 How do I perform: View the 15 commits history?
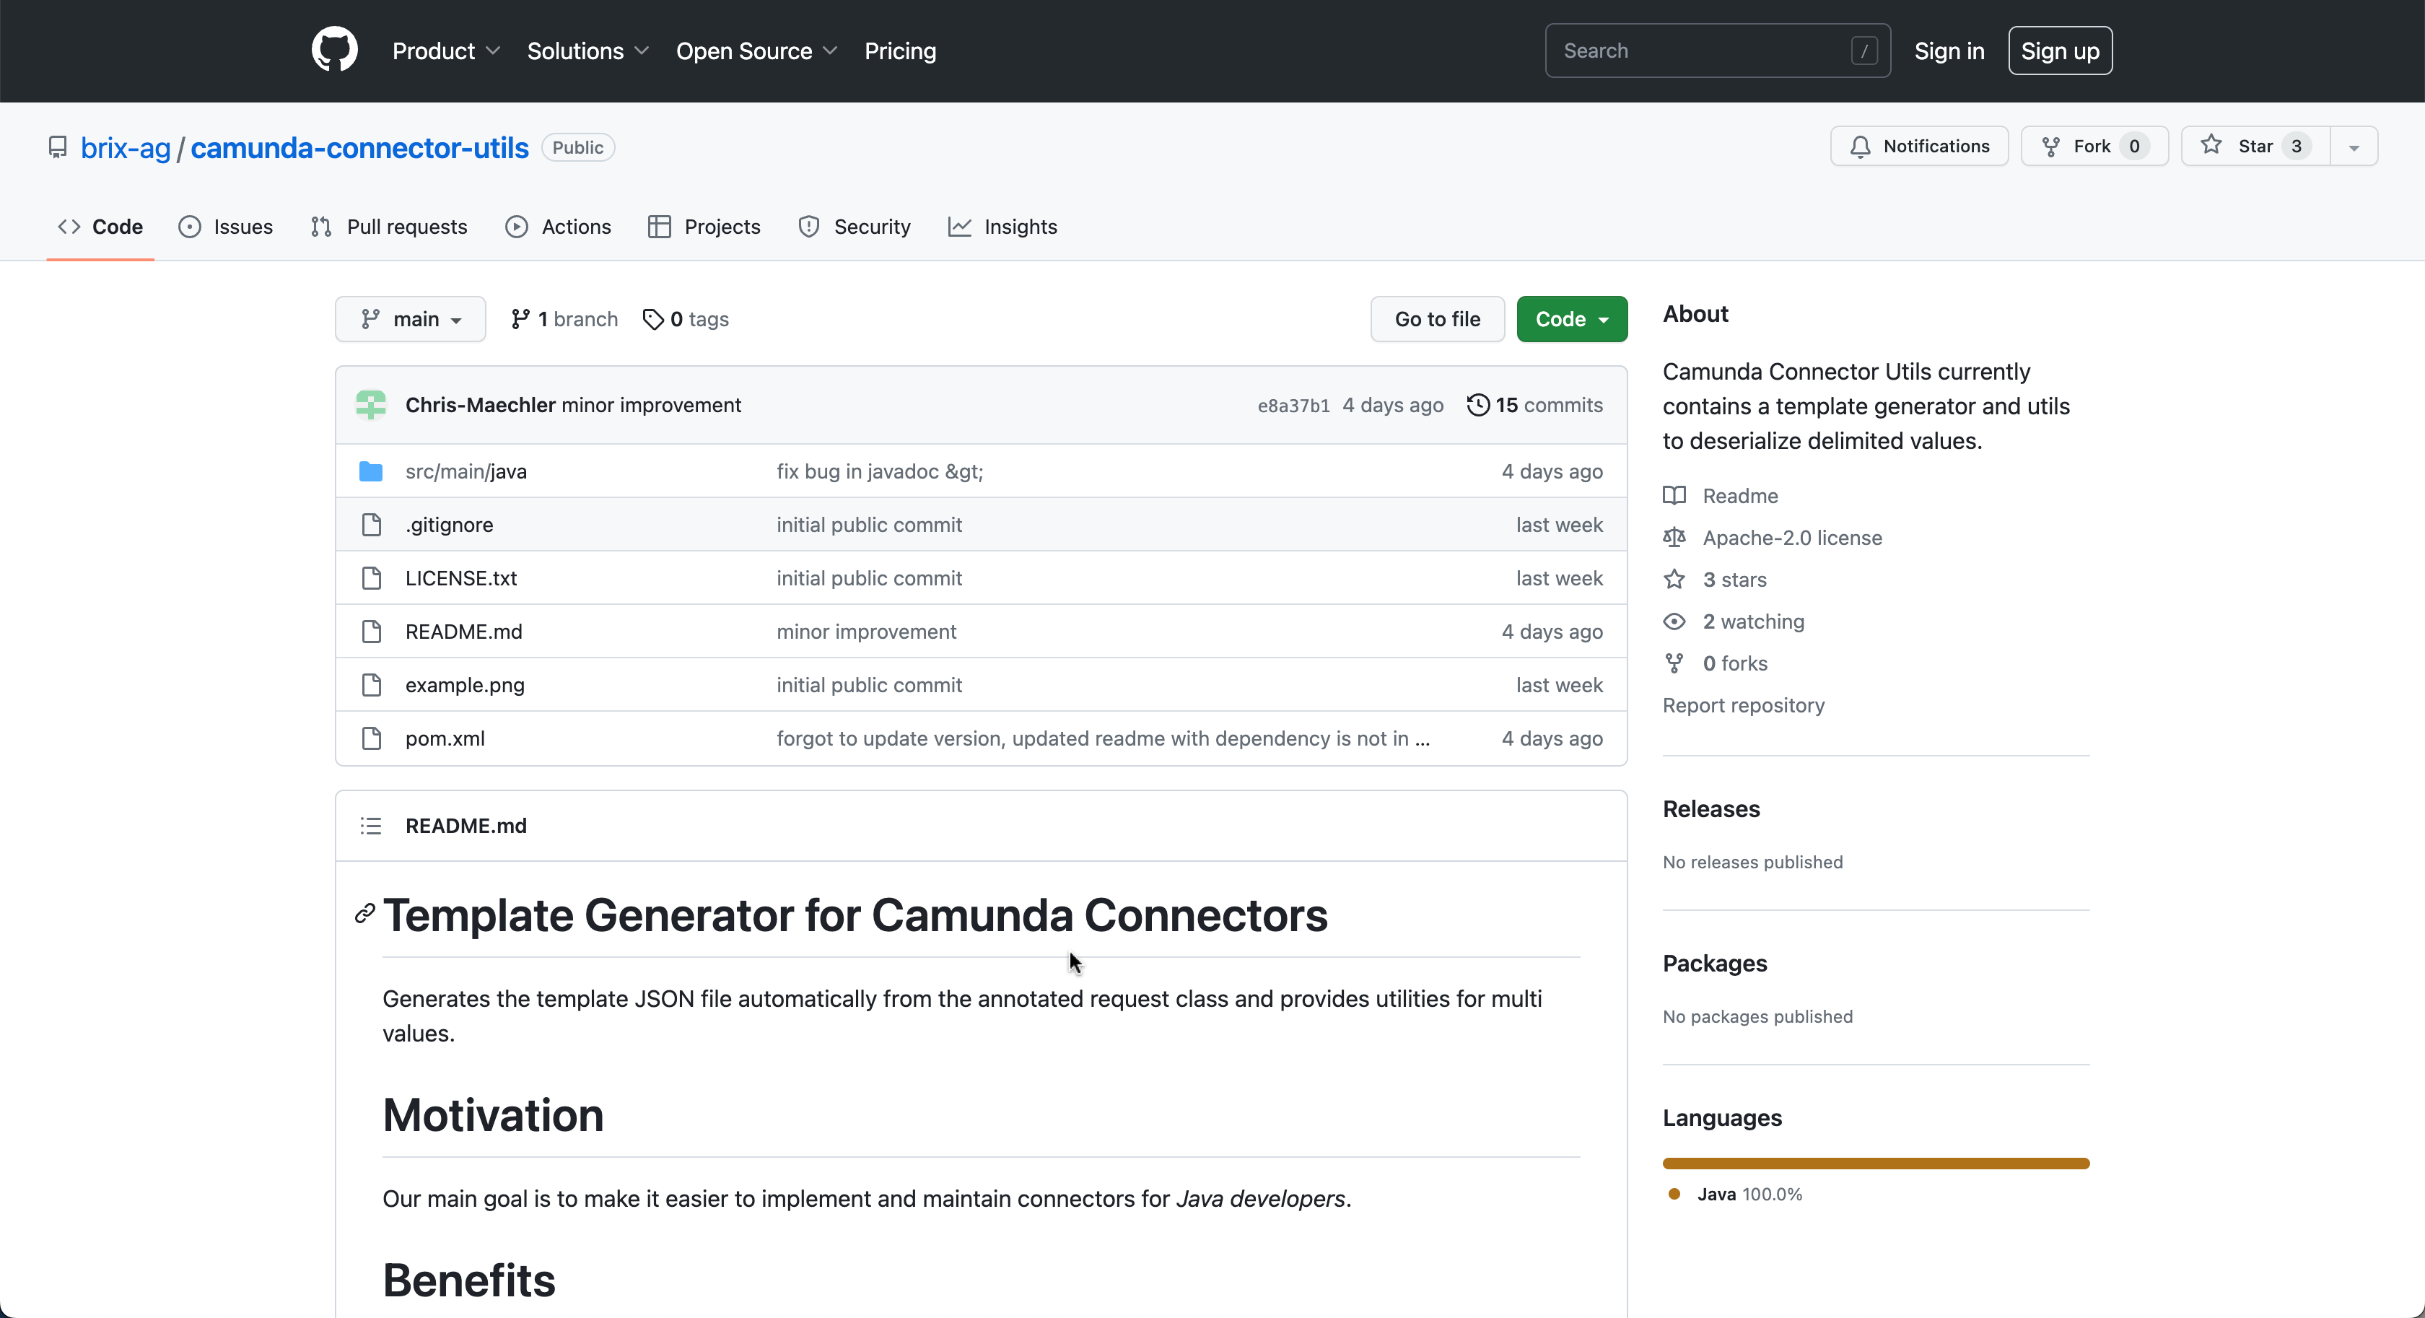pyautogui.click(x=1535, y=405)
